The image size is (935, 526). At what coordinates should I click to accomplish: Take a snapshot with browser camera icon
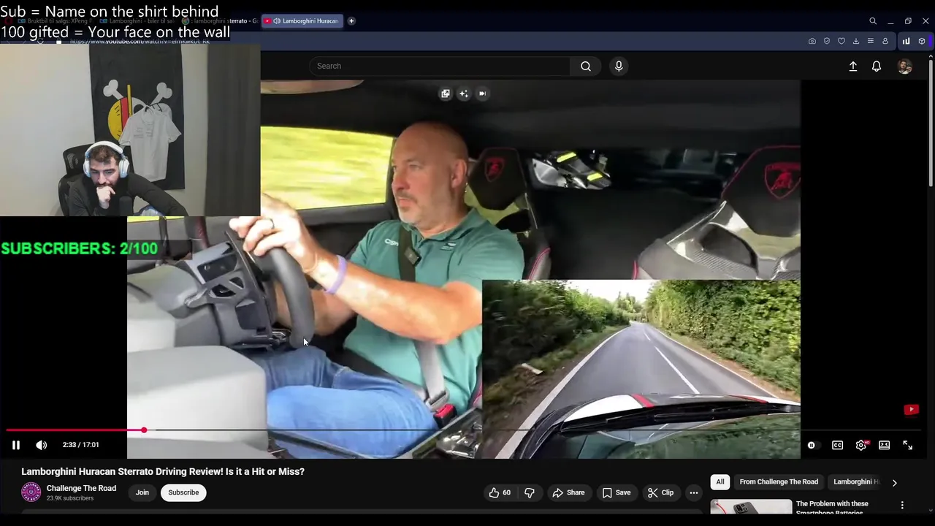(x=812, y=41)
